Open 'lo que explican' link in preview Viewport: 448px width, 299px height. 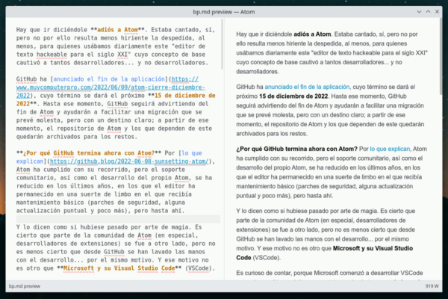[x=390, y=149]
